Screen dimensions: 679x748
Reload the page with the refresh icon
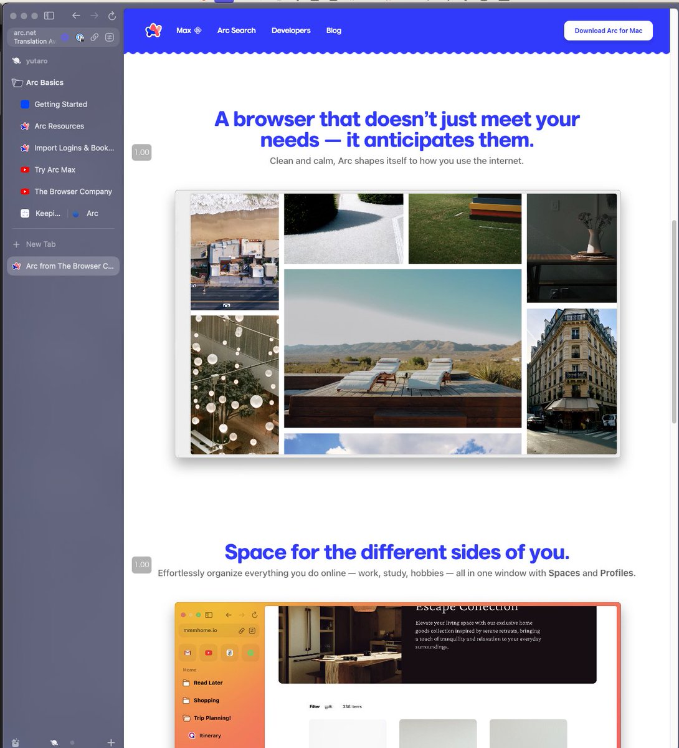click(112, 16)
